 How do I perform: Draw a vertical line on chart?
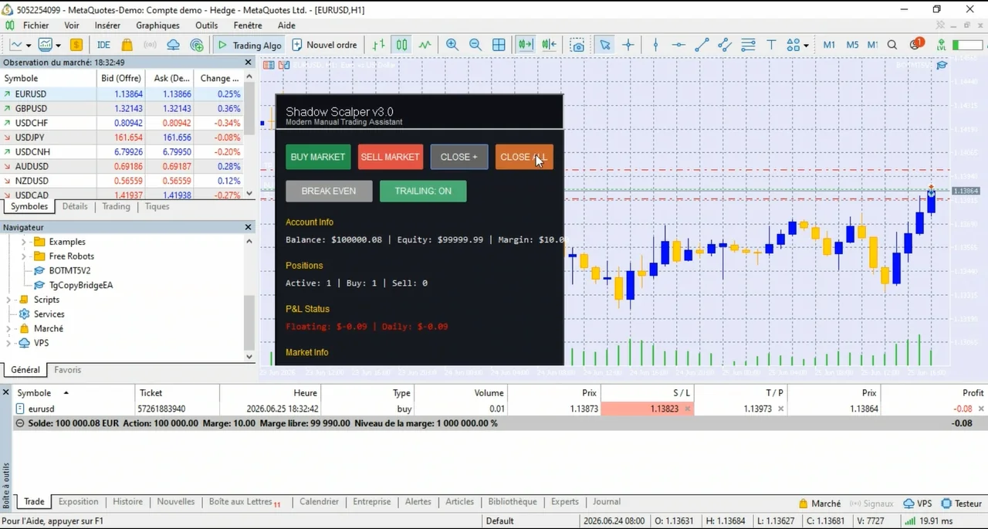pos(655,45)
